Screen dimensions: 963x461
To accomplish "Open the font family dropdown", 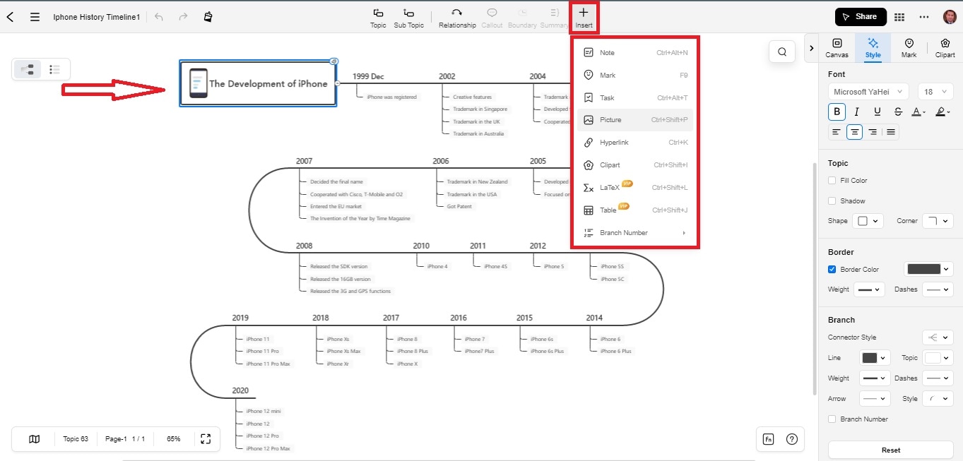I will click(x=868, y=92).
